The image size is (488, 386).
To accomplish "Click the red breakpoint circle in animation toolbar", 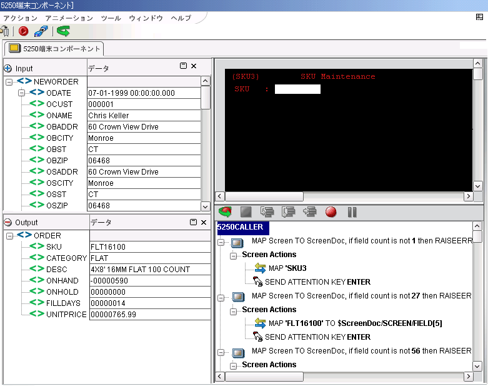I will (331, 212).
